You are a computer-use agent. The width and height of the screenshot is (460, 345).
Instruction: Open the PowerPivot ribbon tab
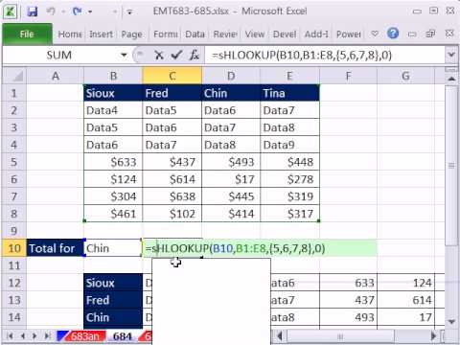click(x=349, y=34)
